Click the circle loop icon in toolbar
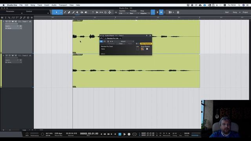This screenshot has width=251, height=141. tap(105, 12)
